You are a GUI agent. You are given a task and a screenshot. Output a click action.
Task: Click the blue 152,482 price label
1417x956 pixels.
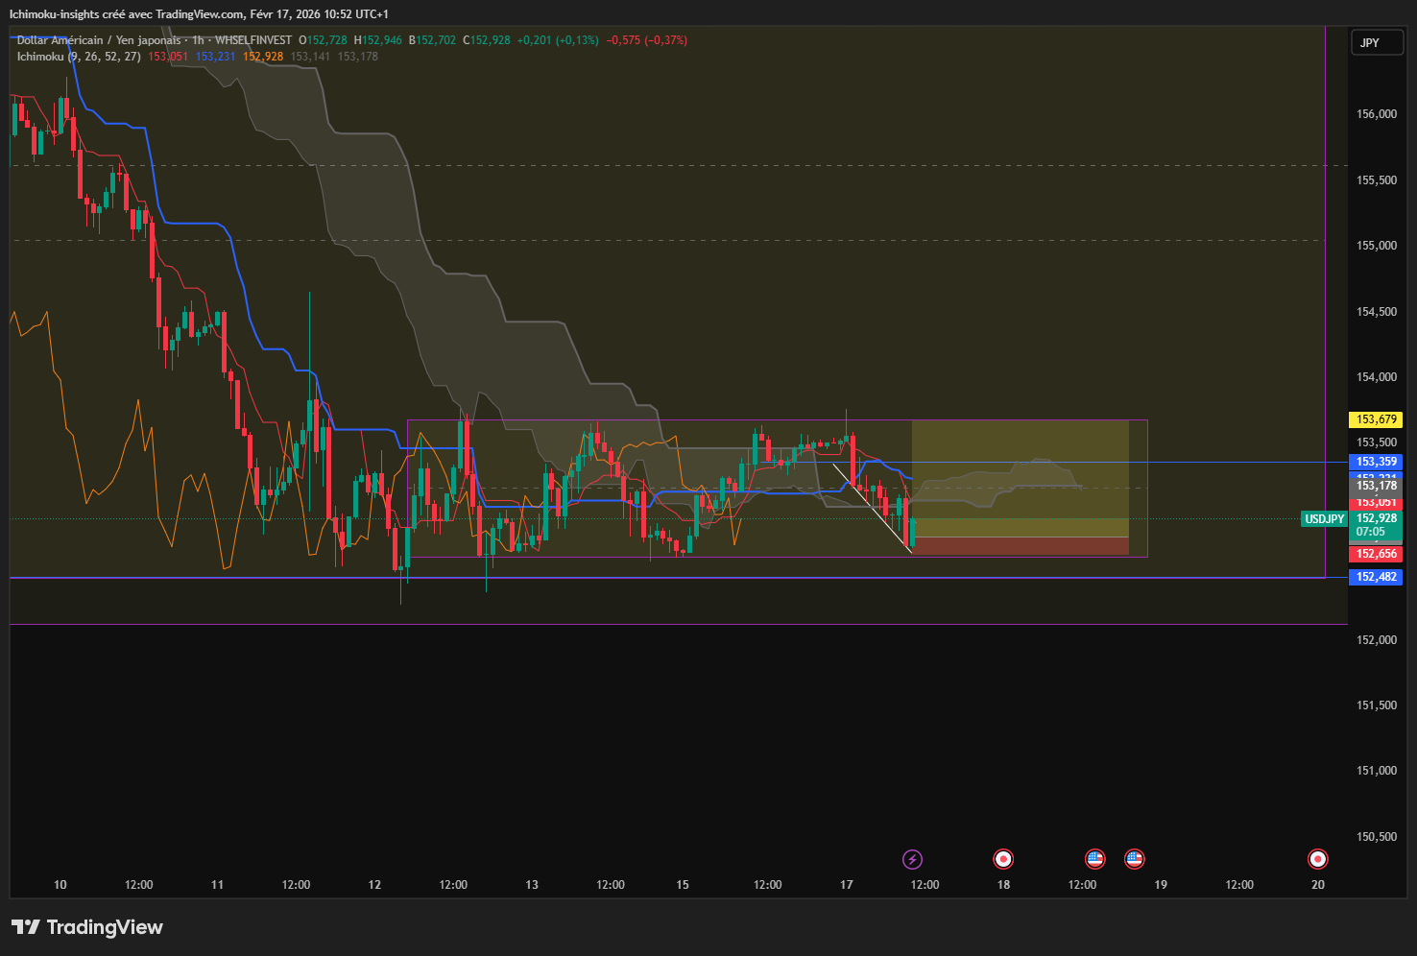[1377, 577]
